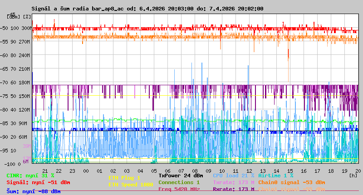Viewport: 363px width, 195px height.
Task: Click the TxPower 24 dBm label
Action: (x=181, y=175)
